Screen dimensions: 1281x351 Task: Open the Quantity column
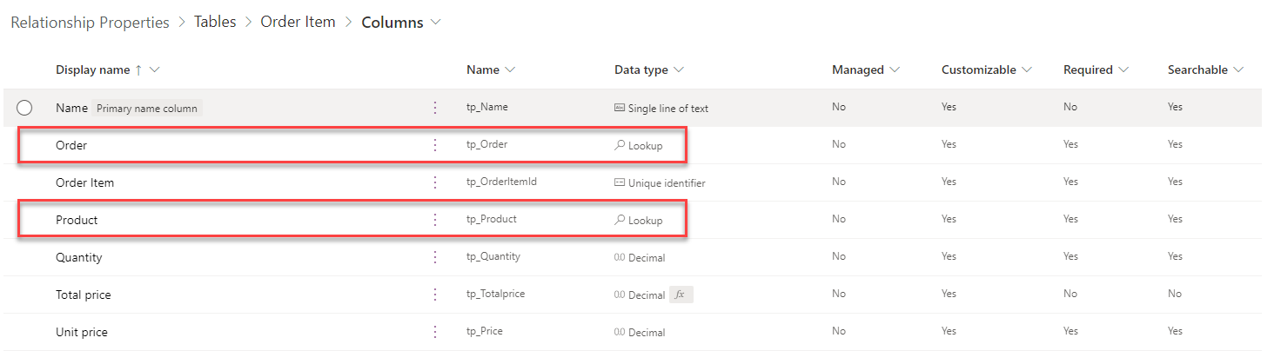78,257
